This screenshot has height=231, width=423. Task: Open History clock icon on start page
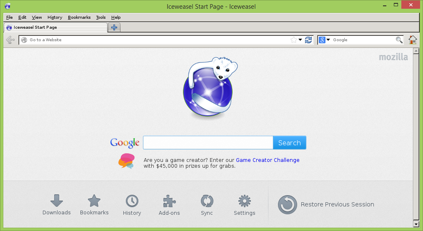coord(132,201)
